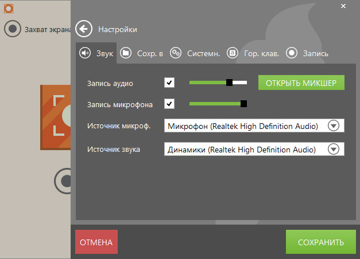The width and height of the screenshot is (360, 259).
Task: Click the gears icon of Системн.
Action: tap(176, 53)
